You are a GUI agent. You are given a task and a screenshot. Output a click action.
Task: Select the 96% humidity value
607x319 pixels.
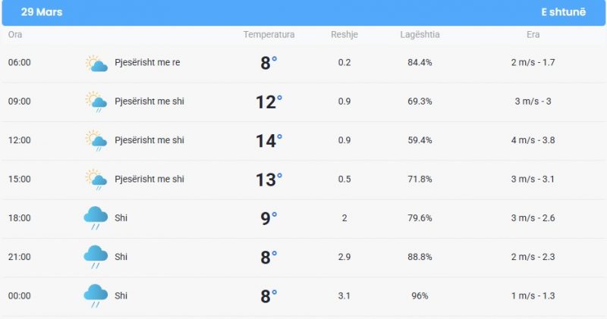click(420, 296)
